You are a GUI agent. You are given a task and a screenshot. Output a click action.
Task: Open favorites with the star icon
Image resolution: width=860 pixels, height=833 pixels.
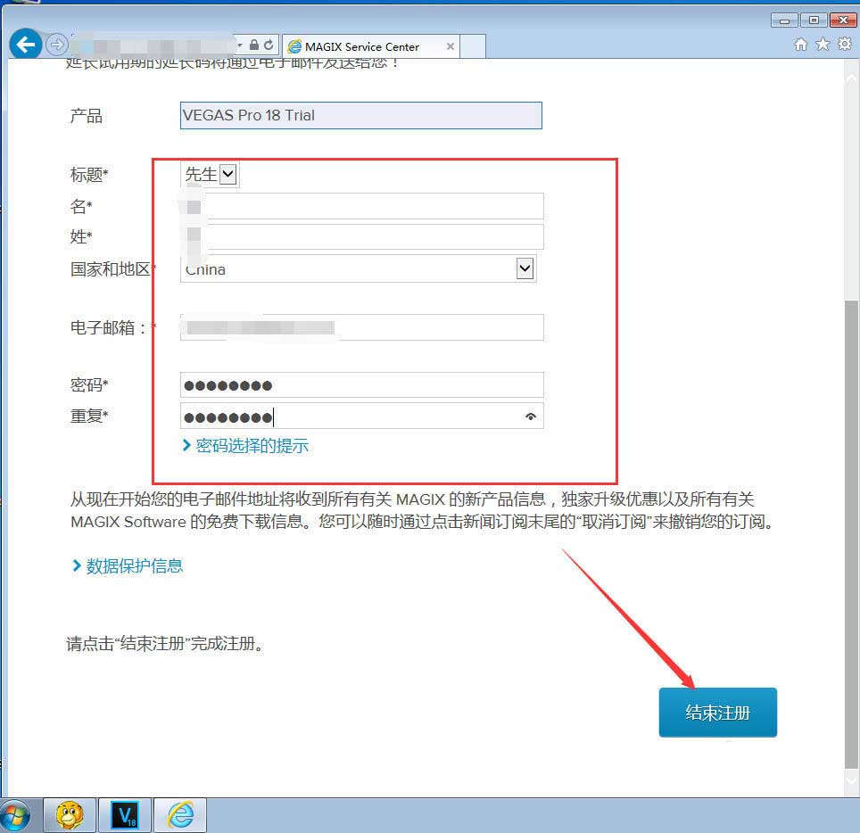[x=823, y=45]
